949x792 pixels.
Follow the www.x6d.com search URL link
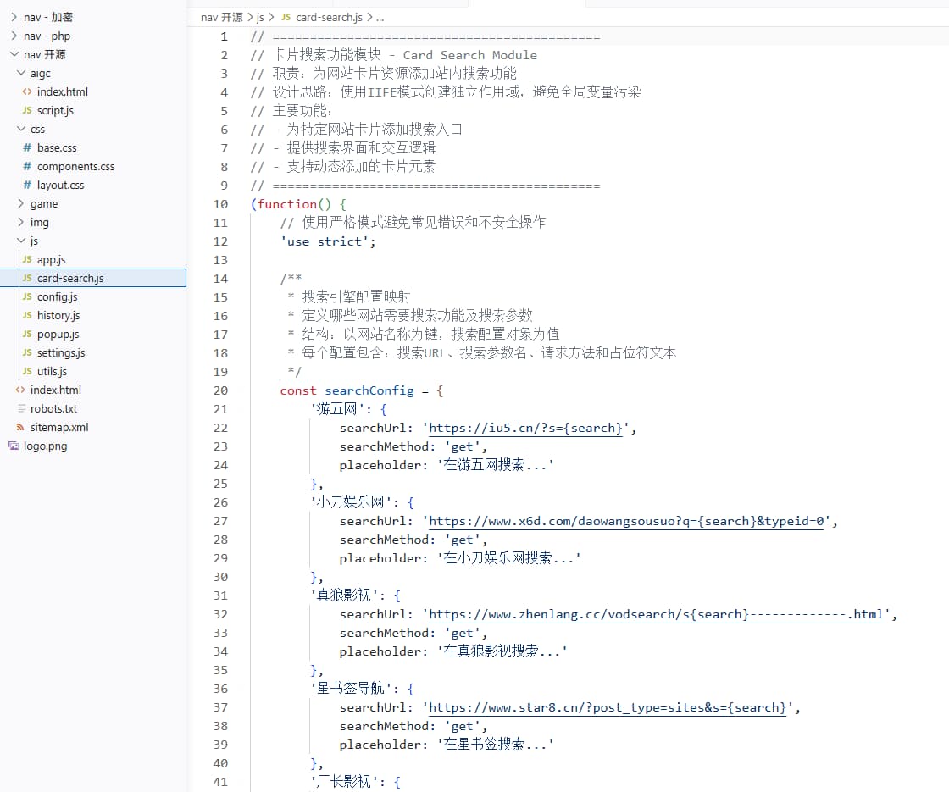(626, 521)
